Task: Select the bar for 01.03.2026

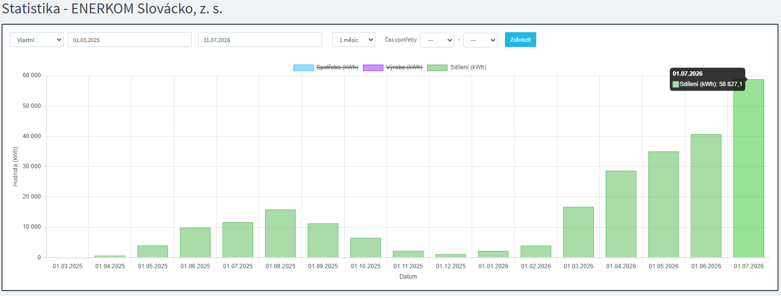Action: 578,232
